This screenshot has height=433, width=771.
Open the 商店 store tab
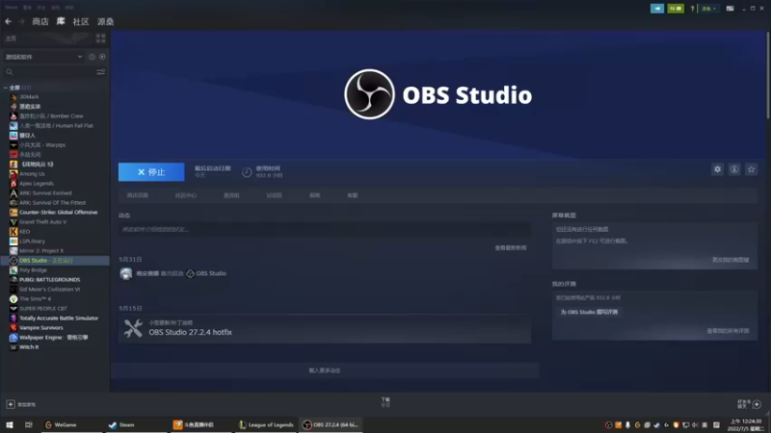click(40, 21)
